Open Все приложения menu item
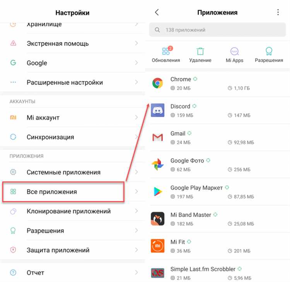Screen dimensions: 290x282 (x=73, y=192)
